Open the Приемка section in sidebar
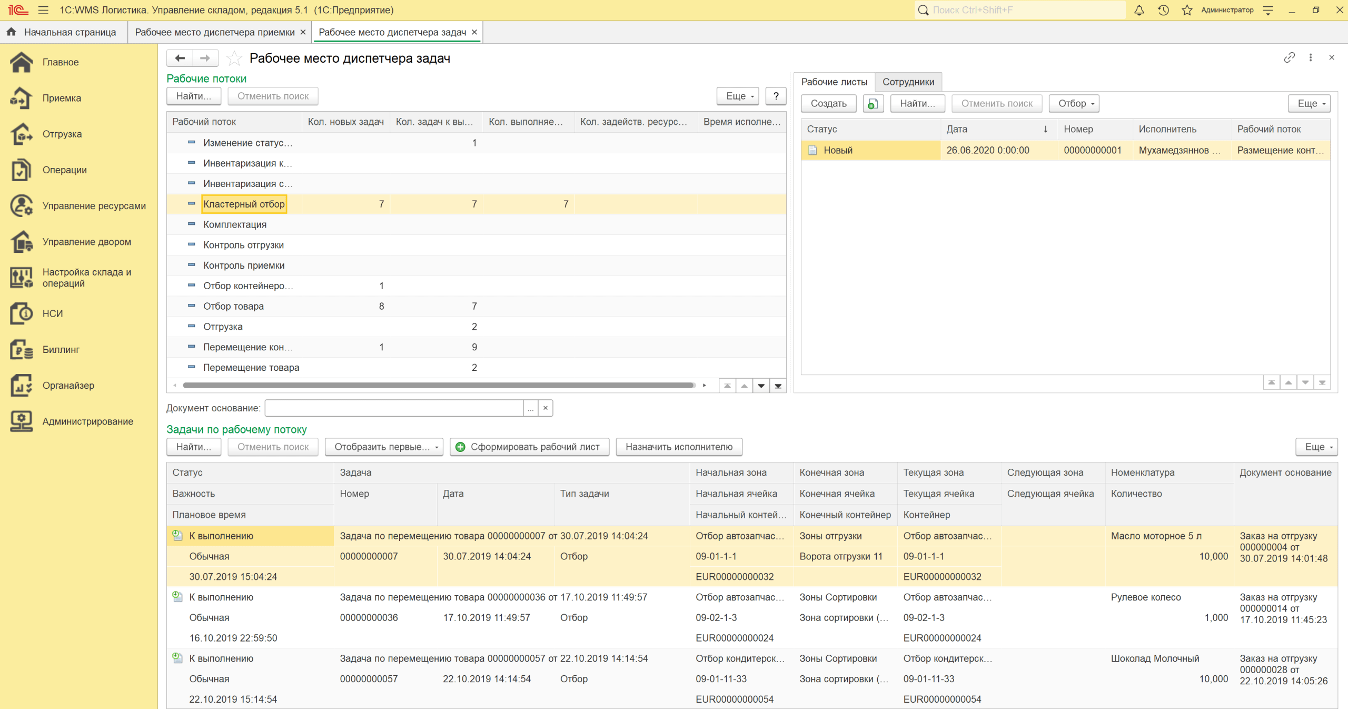1348x709 pixels. [62, 98]
